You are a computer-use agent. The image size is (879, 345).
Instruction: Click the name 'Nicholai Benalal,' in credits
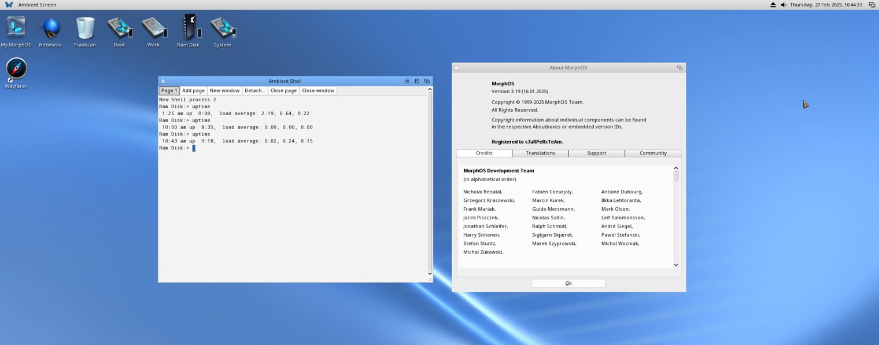pos(483,192)
